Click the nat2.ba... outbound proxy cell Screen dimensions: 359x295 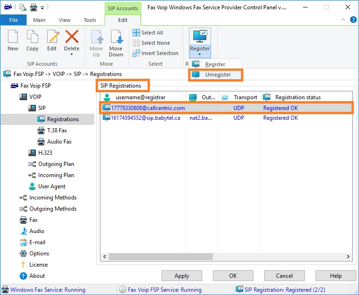(201, 118)
